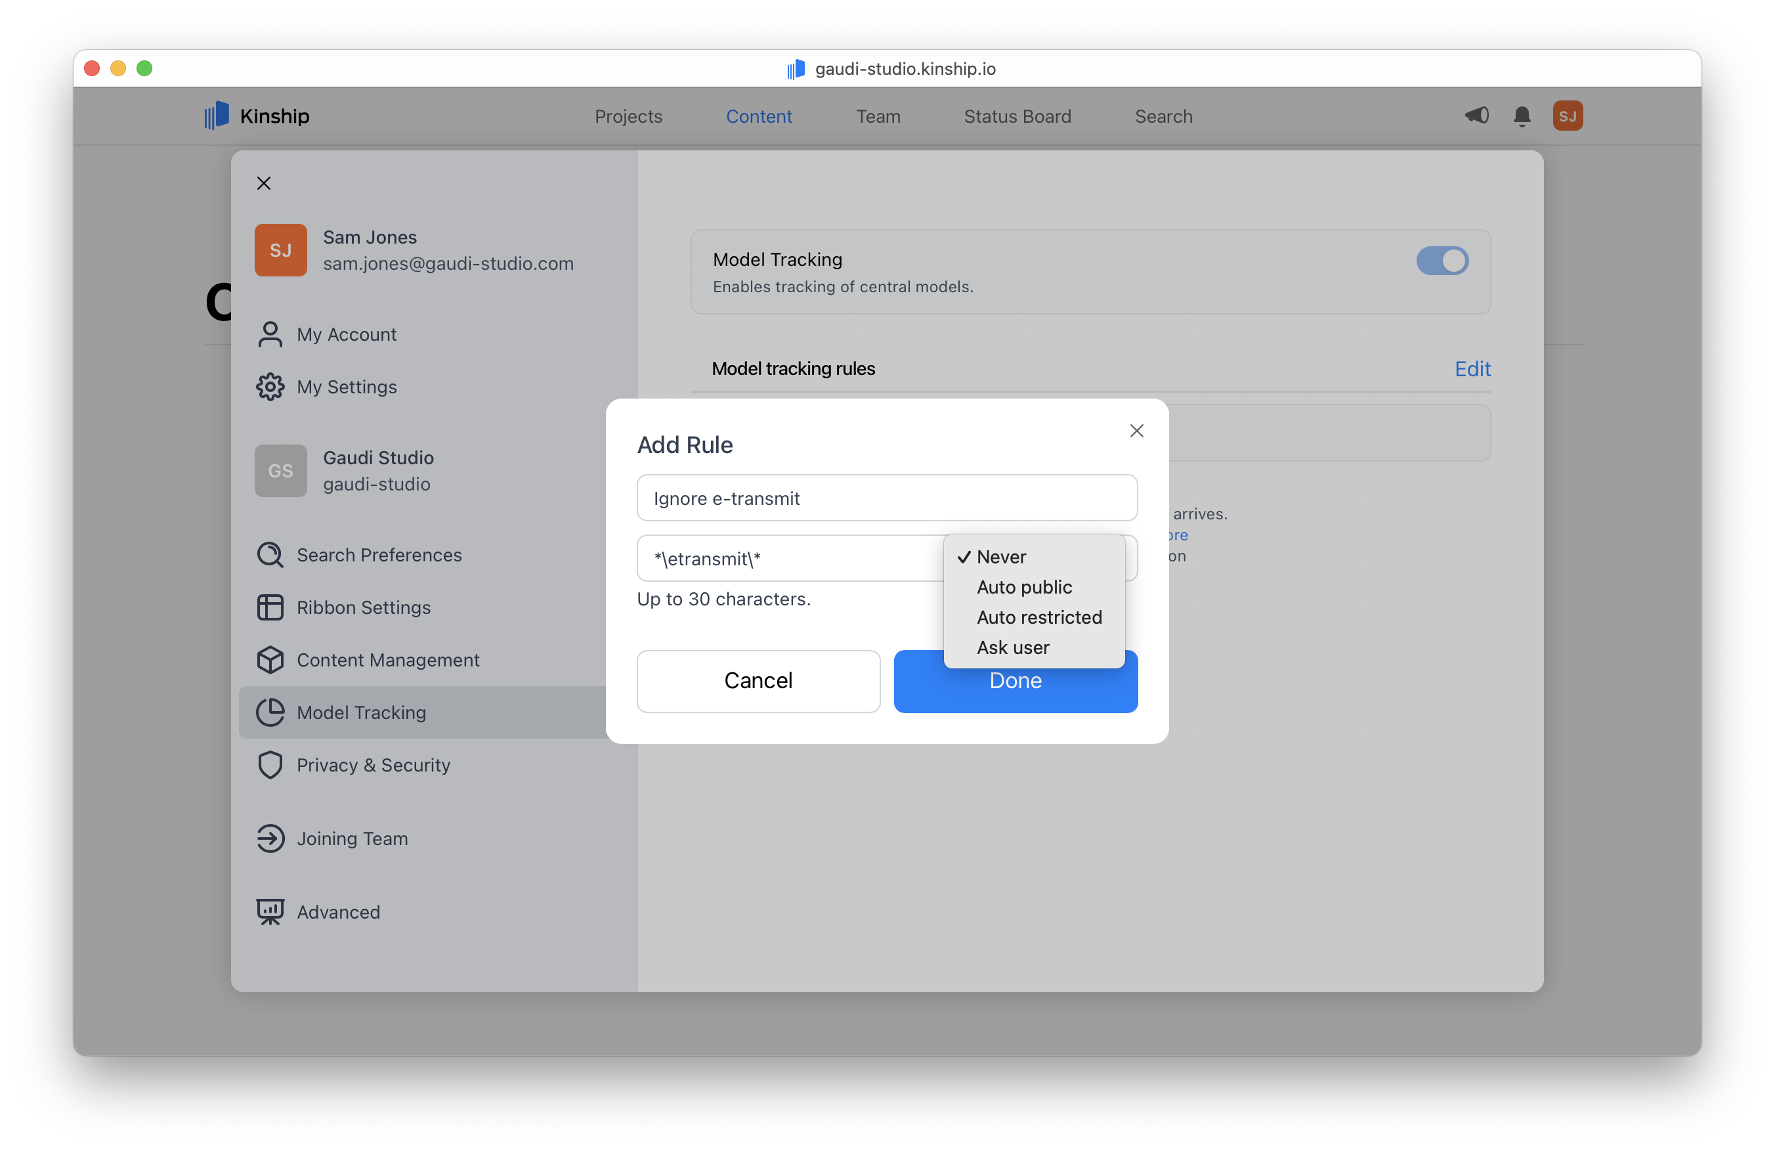The width and height of the screenshot is (1775, 1153).
Task: Toggle the Model Tracking switch off
Action: (1442, 261)
